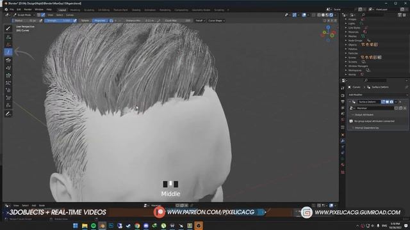Select the Smooth sculpt tool
This screenshot has width=410, height=230.
[x=8, y=98]
